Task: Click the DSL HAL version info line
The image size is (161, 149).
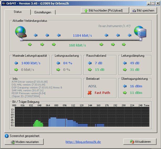Action: [x=28, y=84]
